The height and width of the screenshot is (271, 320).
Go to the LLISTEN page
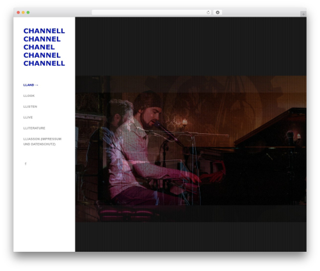[x=30, y=106]
